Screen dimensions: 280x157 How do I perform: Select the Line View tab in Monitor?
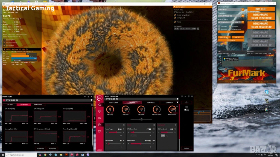tap(10, 105)
